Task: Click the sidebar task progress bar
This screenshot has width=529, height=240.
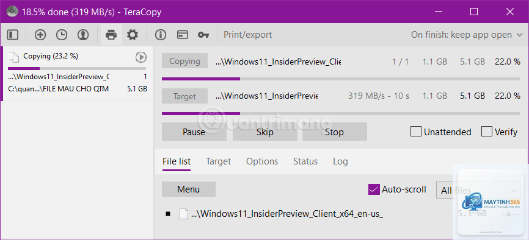Action: [77, 68]
